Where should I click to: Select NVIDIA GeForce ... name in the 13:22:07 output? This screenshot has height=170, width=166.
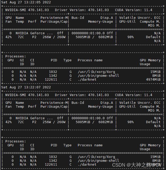tap(34, 118)
